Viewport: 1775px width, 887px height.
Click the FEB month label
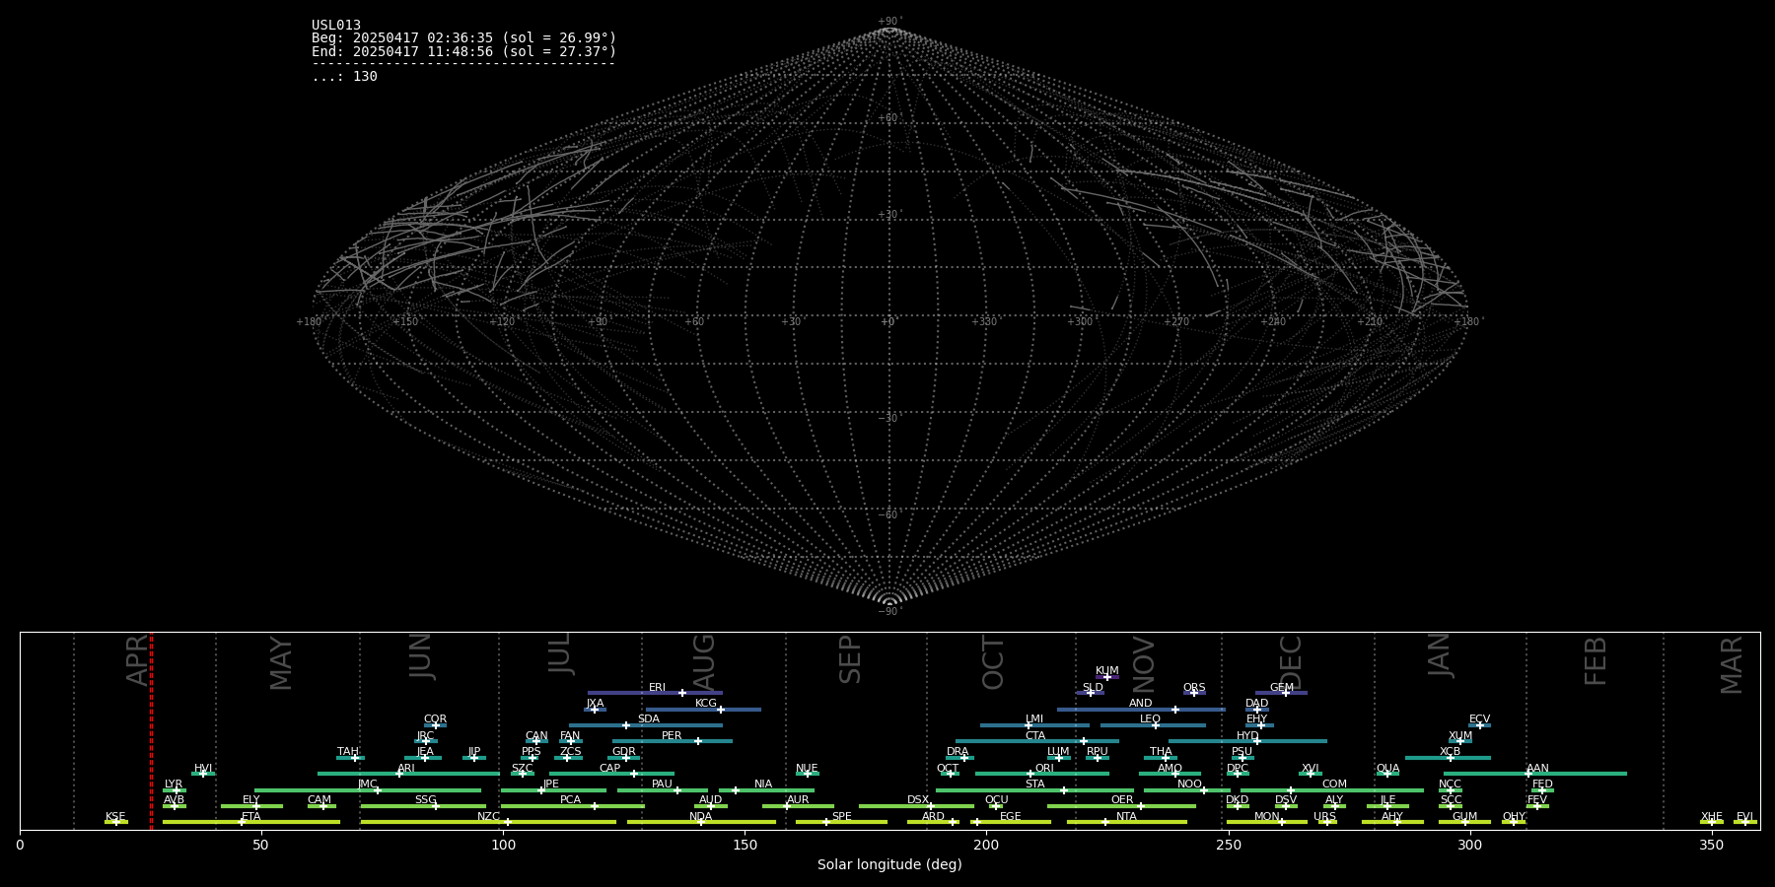tap(1596, 661)
